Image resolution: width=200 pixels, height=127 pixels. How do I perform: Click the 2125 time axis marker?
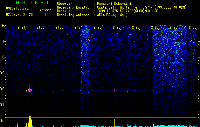tap(97, 27)
